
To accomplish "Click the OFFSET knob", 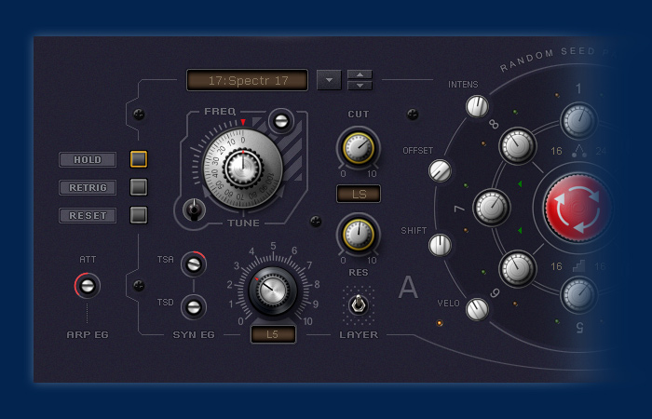I will 440,170.
